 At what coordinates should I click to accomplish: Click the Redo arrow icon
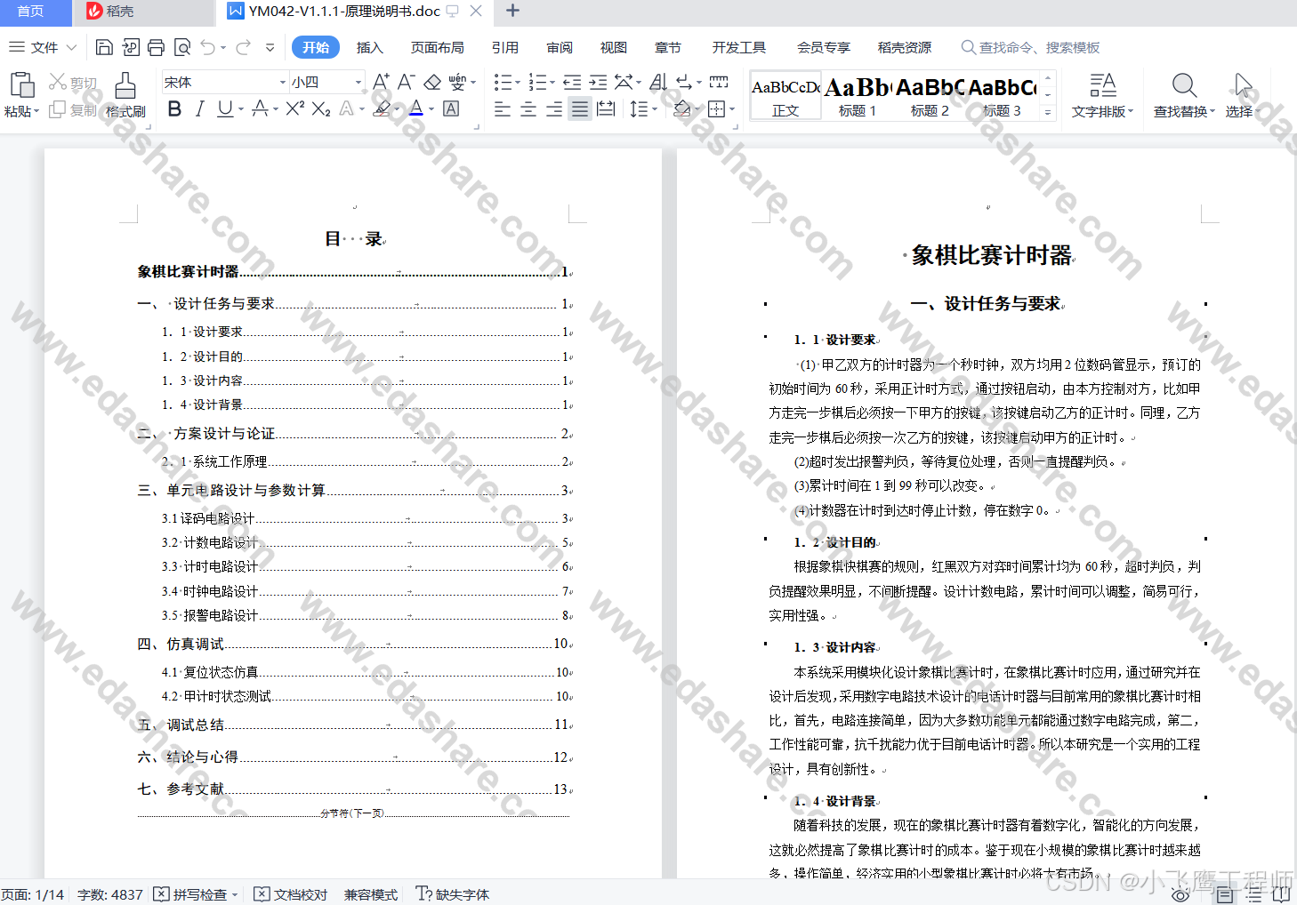tap(243, 47)
